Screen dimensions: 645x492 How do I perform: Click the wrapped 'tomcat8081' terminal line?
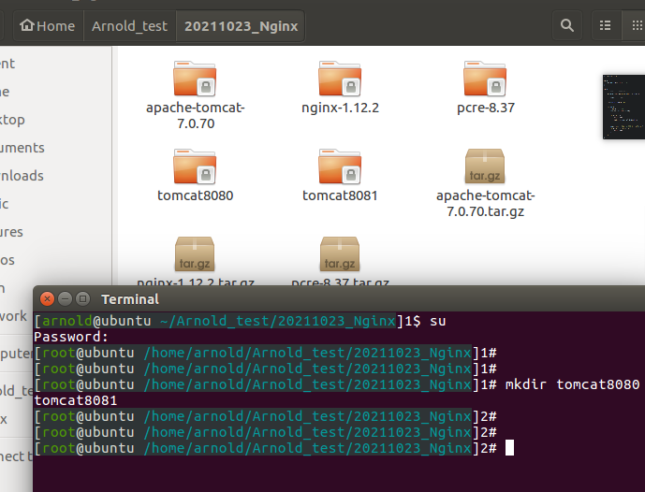(76, 400)
